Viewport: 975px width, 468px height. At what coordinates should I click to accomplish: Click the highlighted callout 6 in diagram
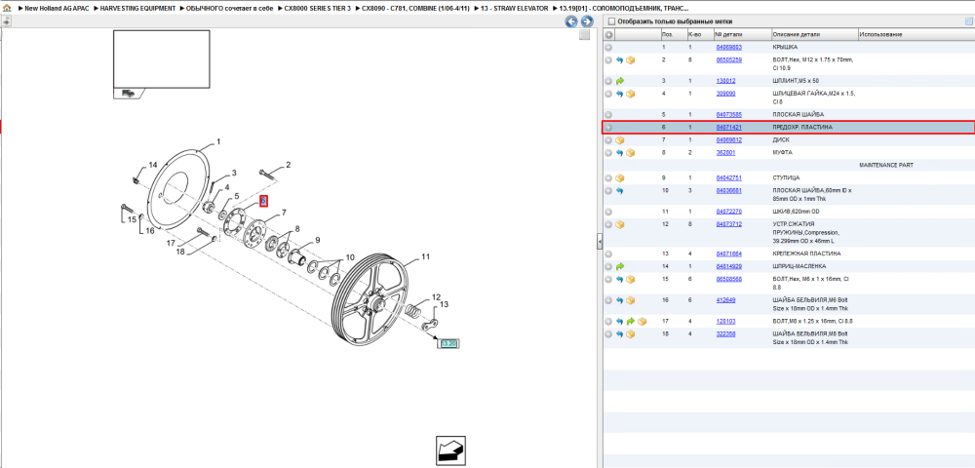263,201
